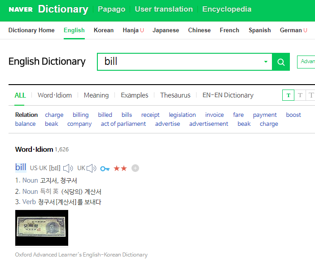Switch to the Word·Idiom tab
Screen dimensions: 315x261
coord(55,95)
